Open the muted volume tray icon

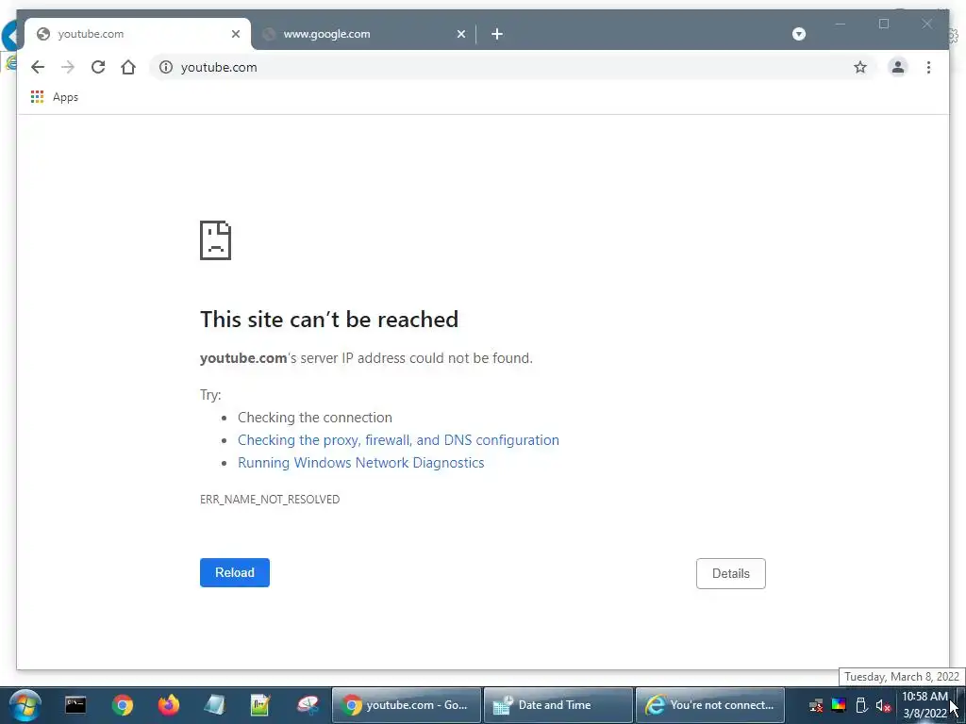click(x=883, y=705)
